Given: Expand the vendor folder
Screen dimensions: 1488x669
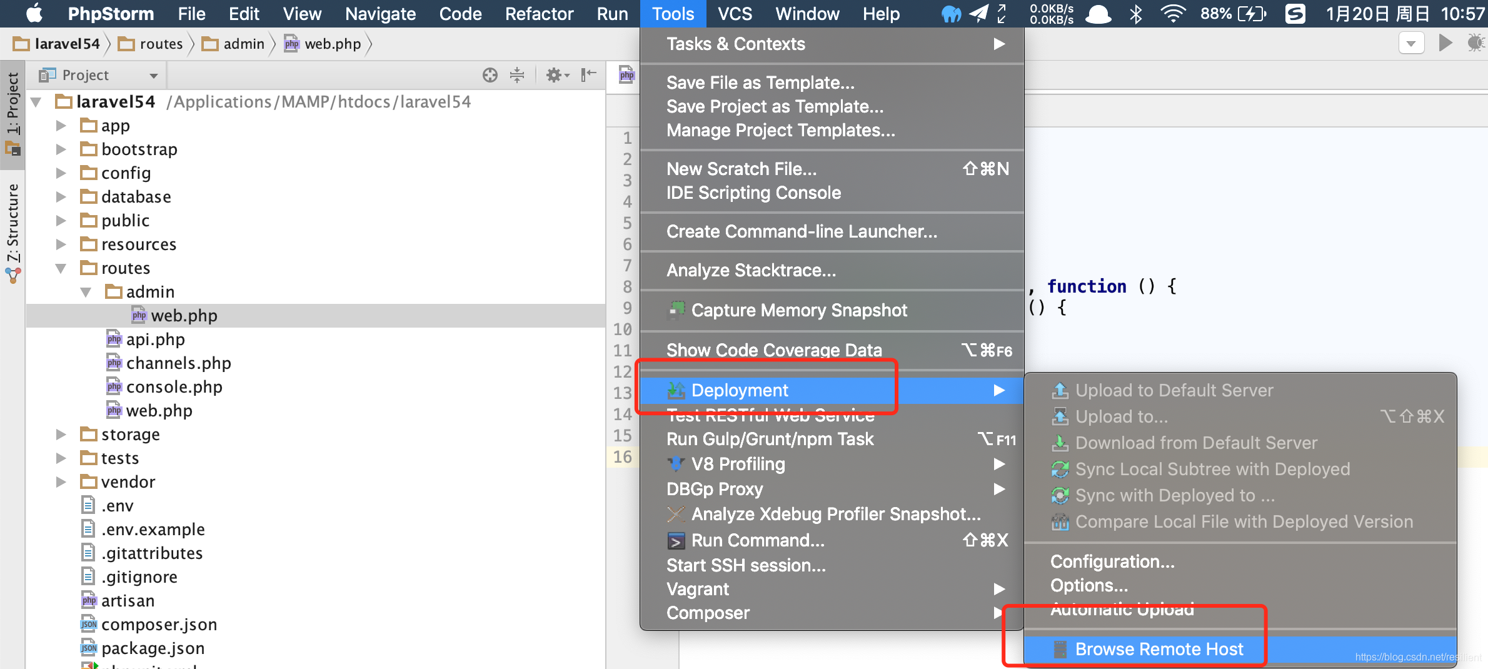Looking at the screenshot, I should [x=61, y=482].
